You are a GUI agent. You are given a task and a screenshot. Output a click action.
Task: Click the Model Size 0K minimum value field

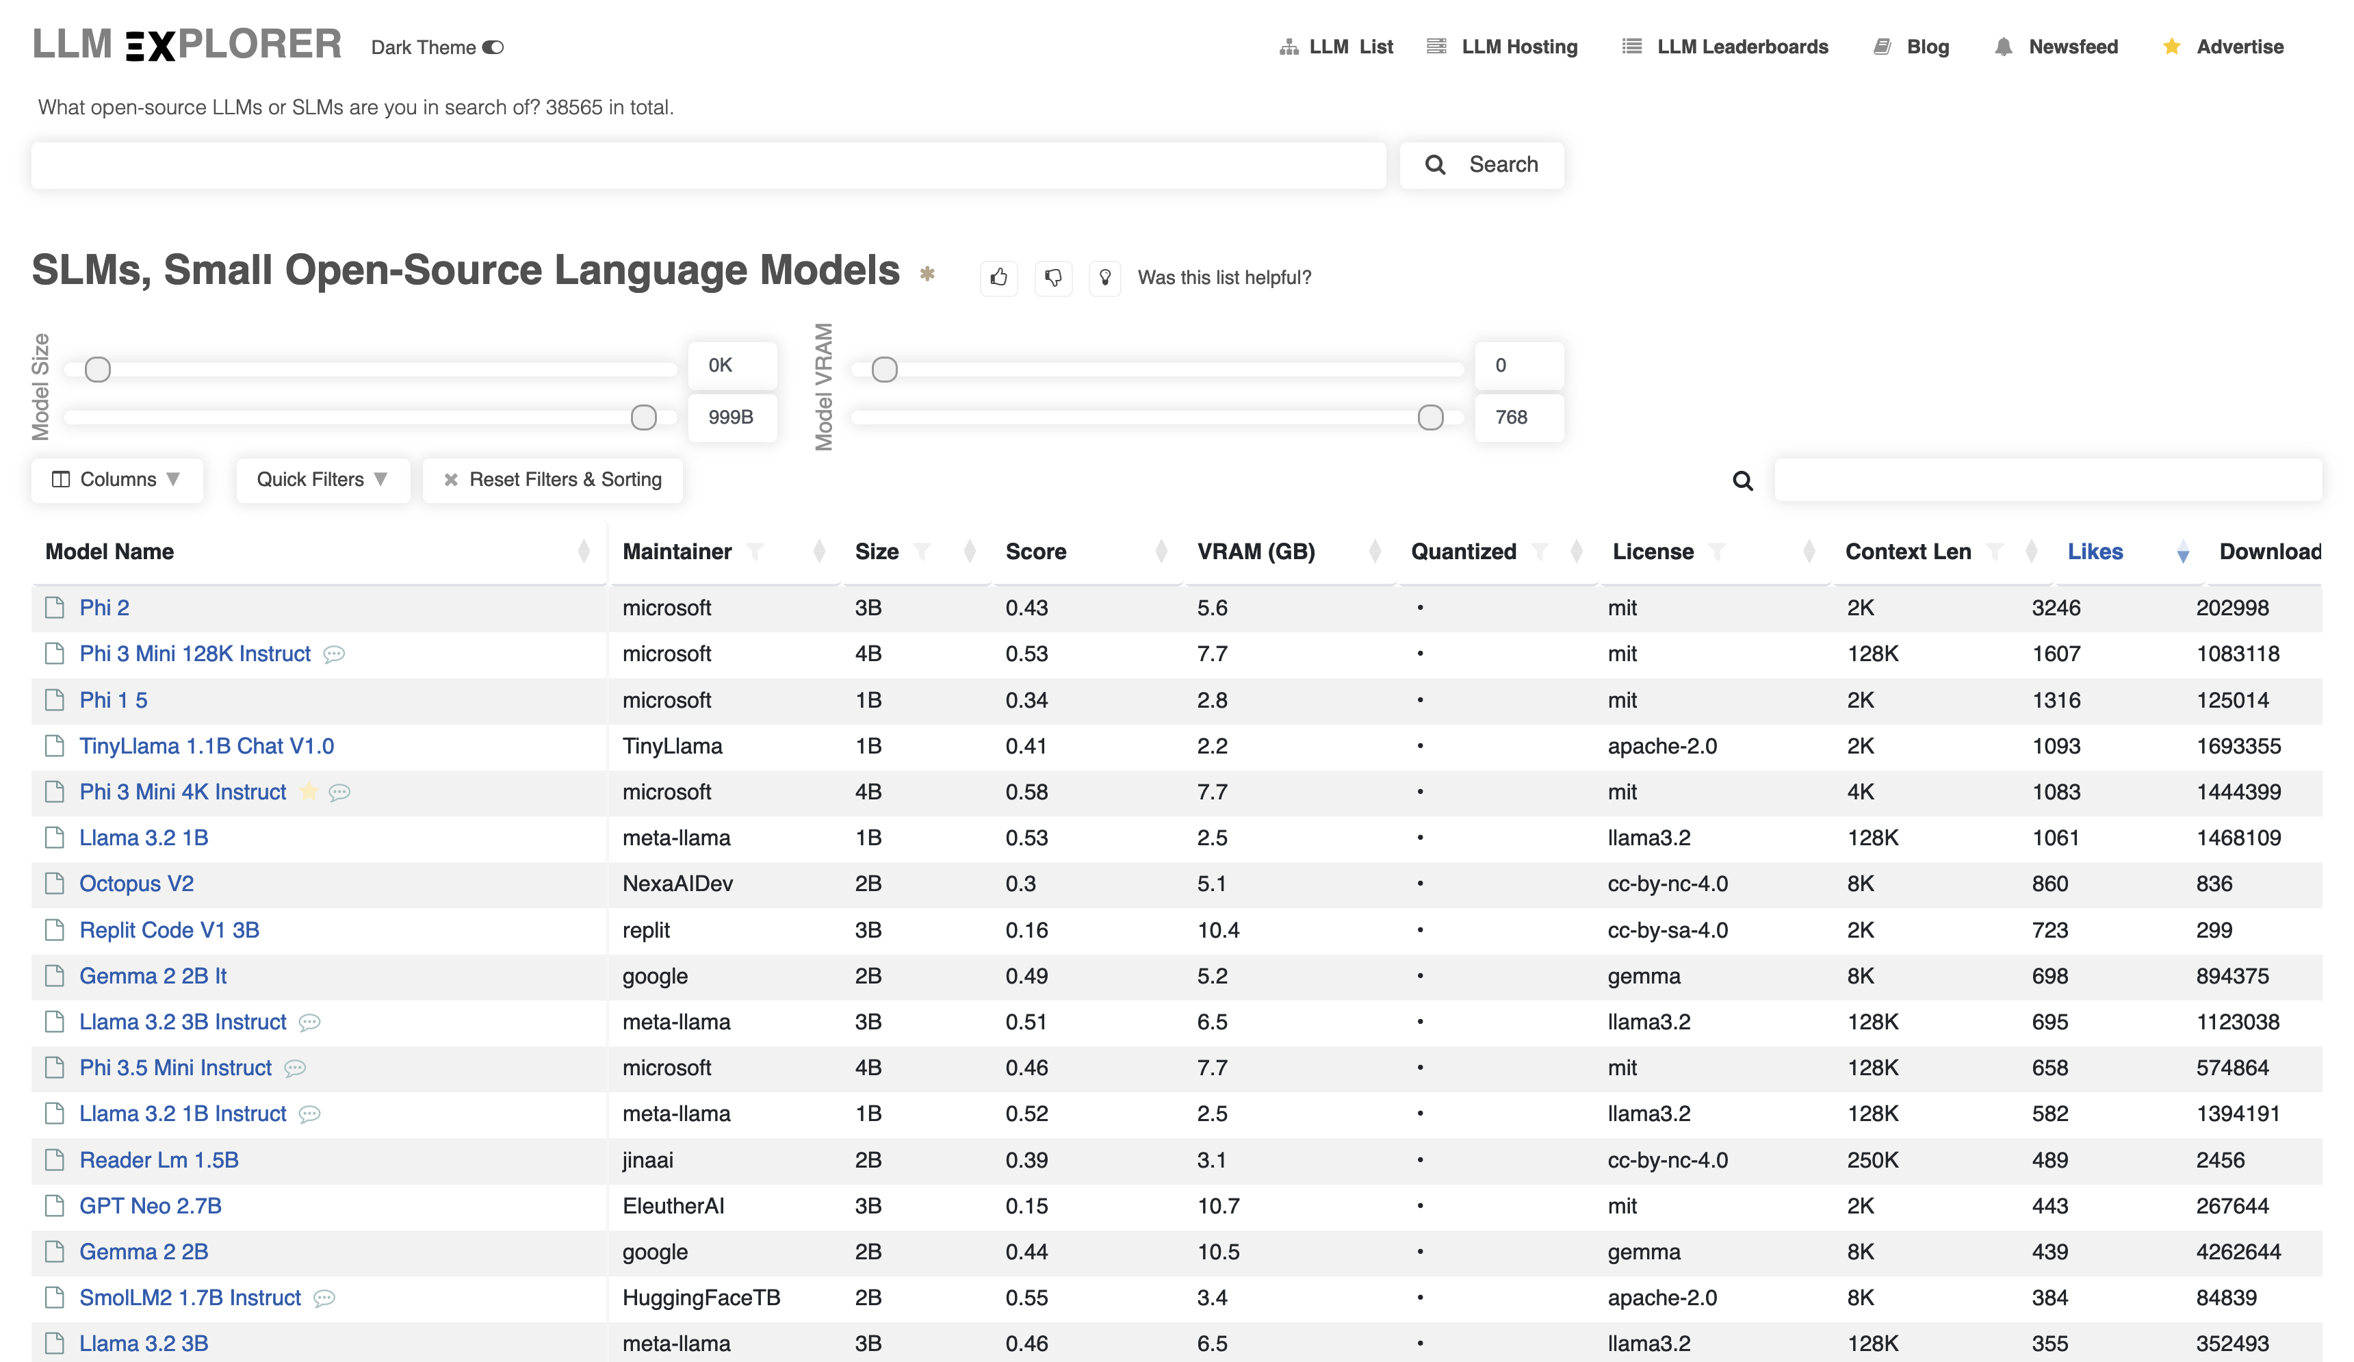tap(732, 365)
